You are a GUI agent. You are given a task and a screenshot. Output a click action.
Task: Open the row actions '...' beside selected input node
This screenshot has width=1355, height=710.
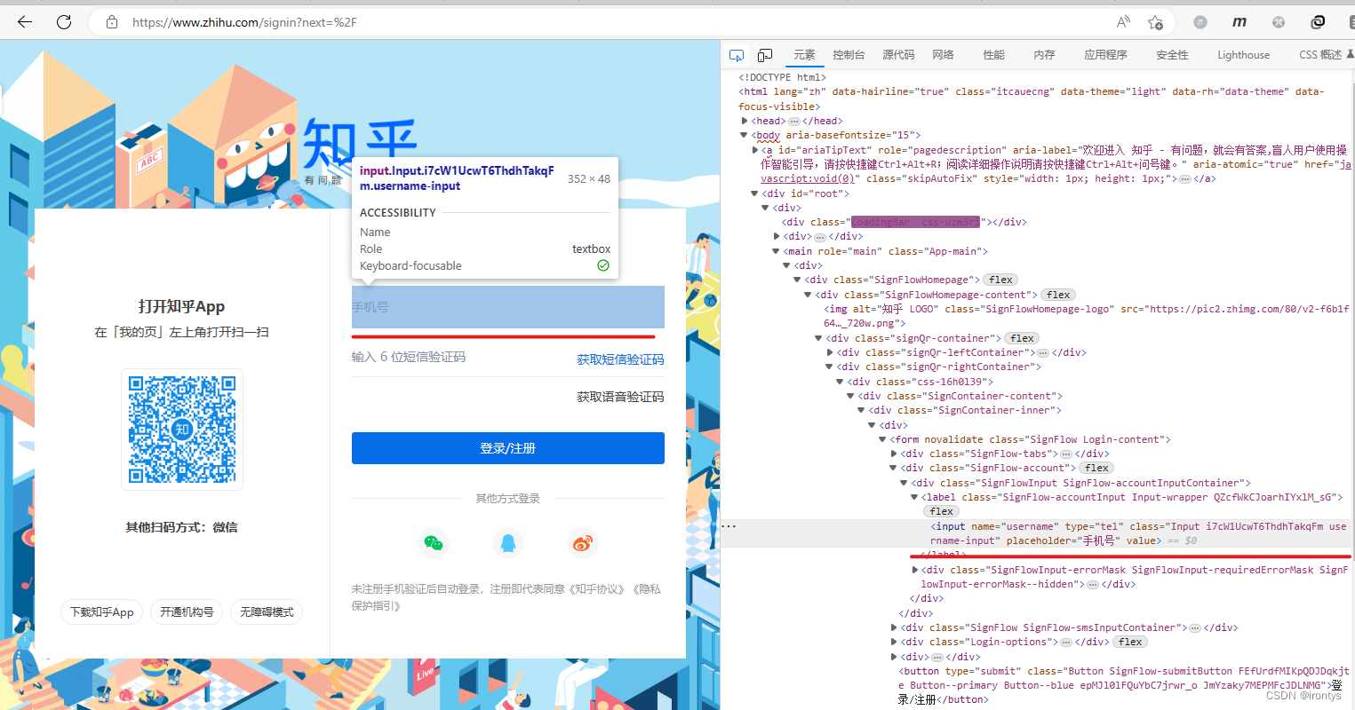click(729, 526)
